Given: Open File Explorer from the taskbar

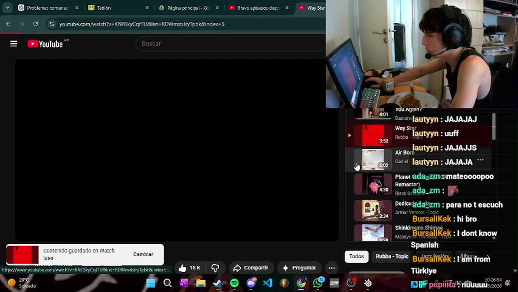Looking at the screenshot, I should point(201,283).
